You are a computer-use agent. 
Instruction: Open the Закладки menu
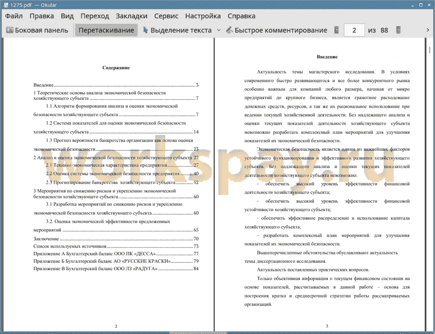point(131,16)
